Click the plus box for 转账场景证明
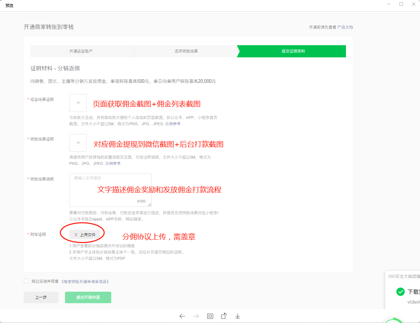Screen dimensions: 420x323 [78, 143]
